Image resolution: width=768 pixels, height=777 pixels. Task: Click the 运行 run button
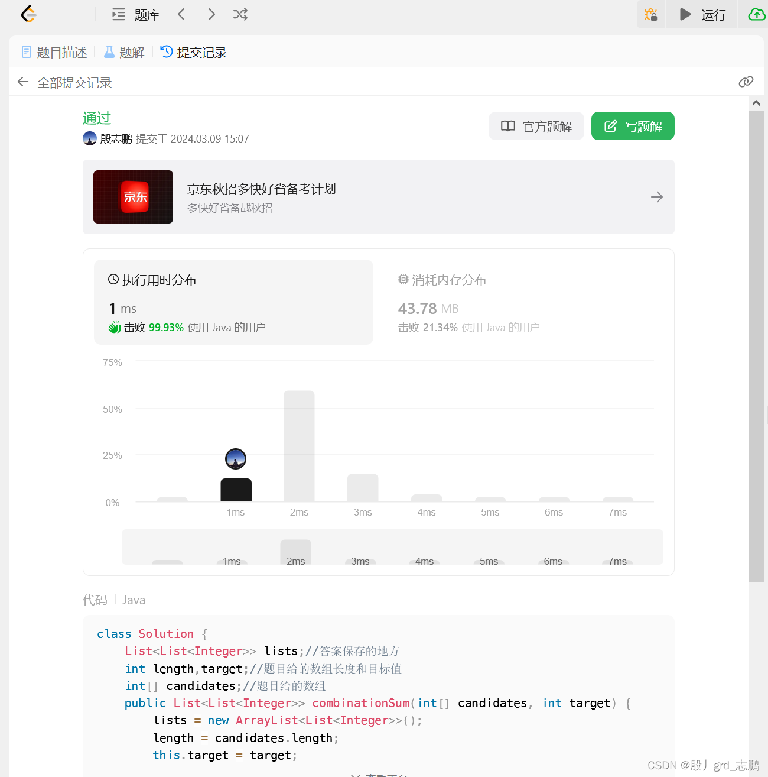(x=702, y=14)
